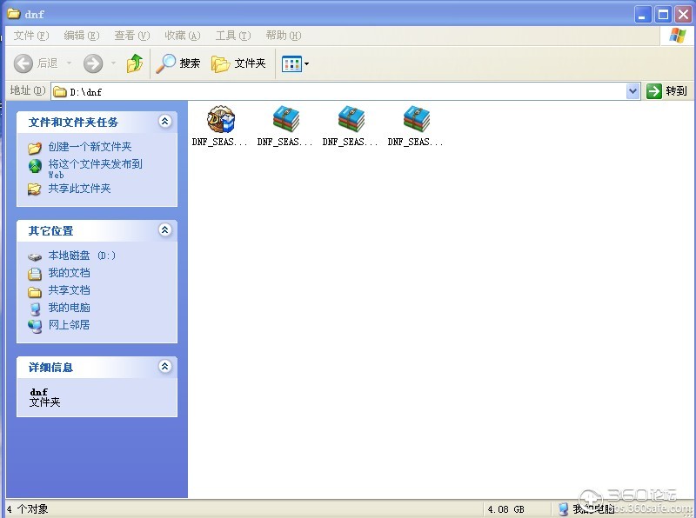Click Share this folder (共享此文件夹) link
This screenshot has height=518, width=696.
[79, 189]
